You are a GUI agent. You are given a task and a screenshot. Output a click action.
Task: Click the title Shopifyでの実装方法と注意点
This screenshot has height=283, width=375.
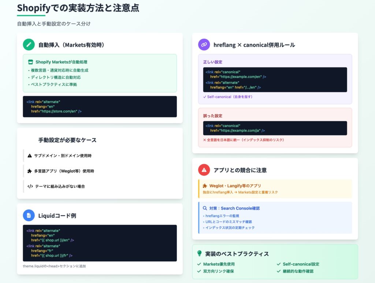click(x=78, y=8)
